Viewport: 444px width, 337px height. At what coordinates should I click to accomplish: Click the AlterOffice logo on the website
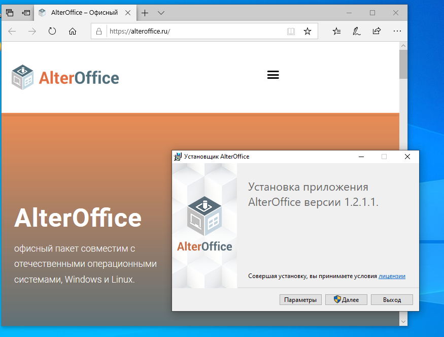(x=65, y=77)
